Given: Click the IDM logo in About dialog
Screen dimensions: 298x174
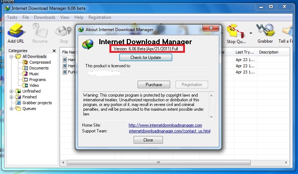Looking at the screenshot, I should pyautogui.click(x=88, y=44).
